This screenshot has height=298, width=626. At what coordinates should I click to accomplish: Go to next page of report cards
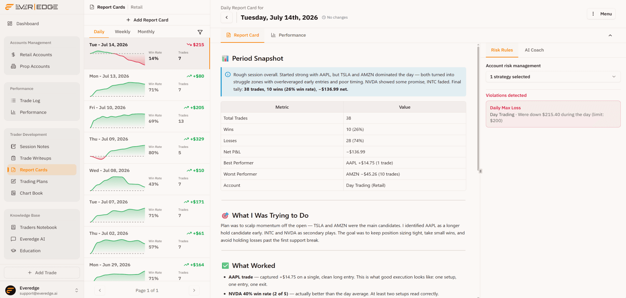pos(194,290)
